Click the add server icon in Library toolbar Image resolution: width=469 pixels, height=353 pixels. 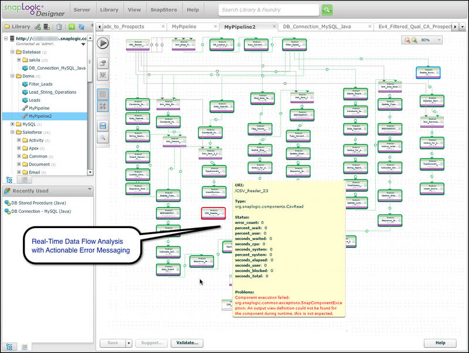[47, 26]
